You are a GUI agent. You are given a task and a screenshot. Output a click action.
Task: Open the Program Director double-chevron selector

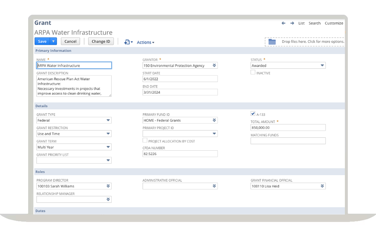[108, 186]
